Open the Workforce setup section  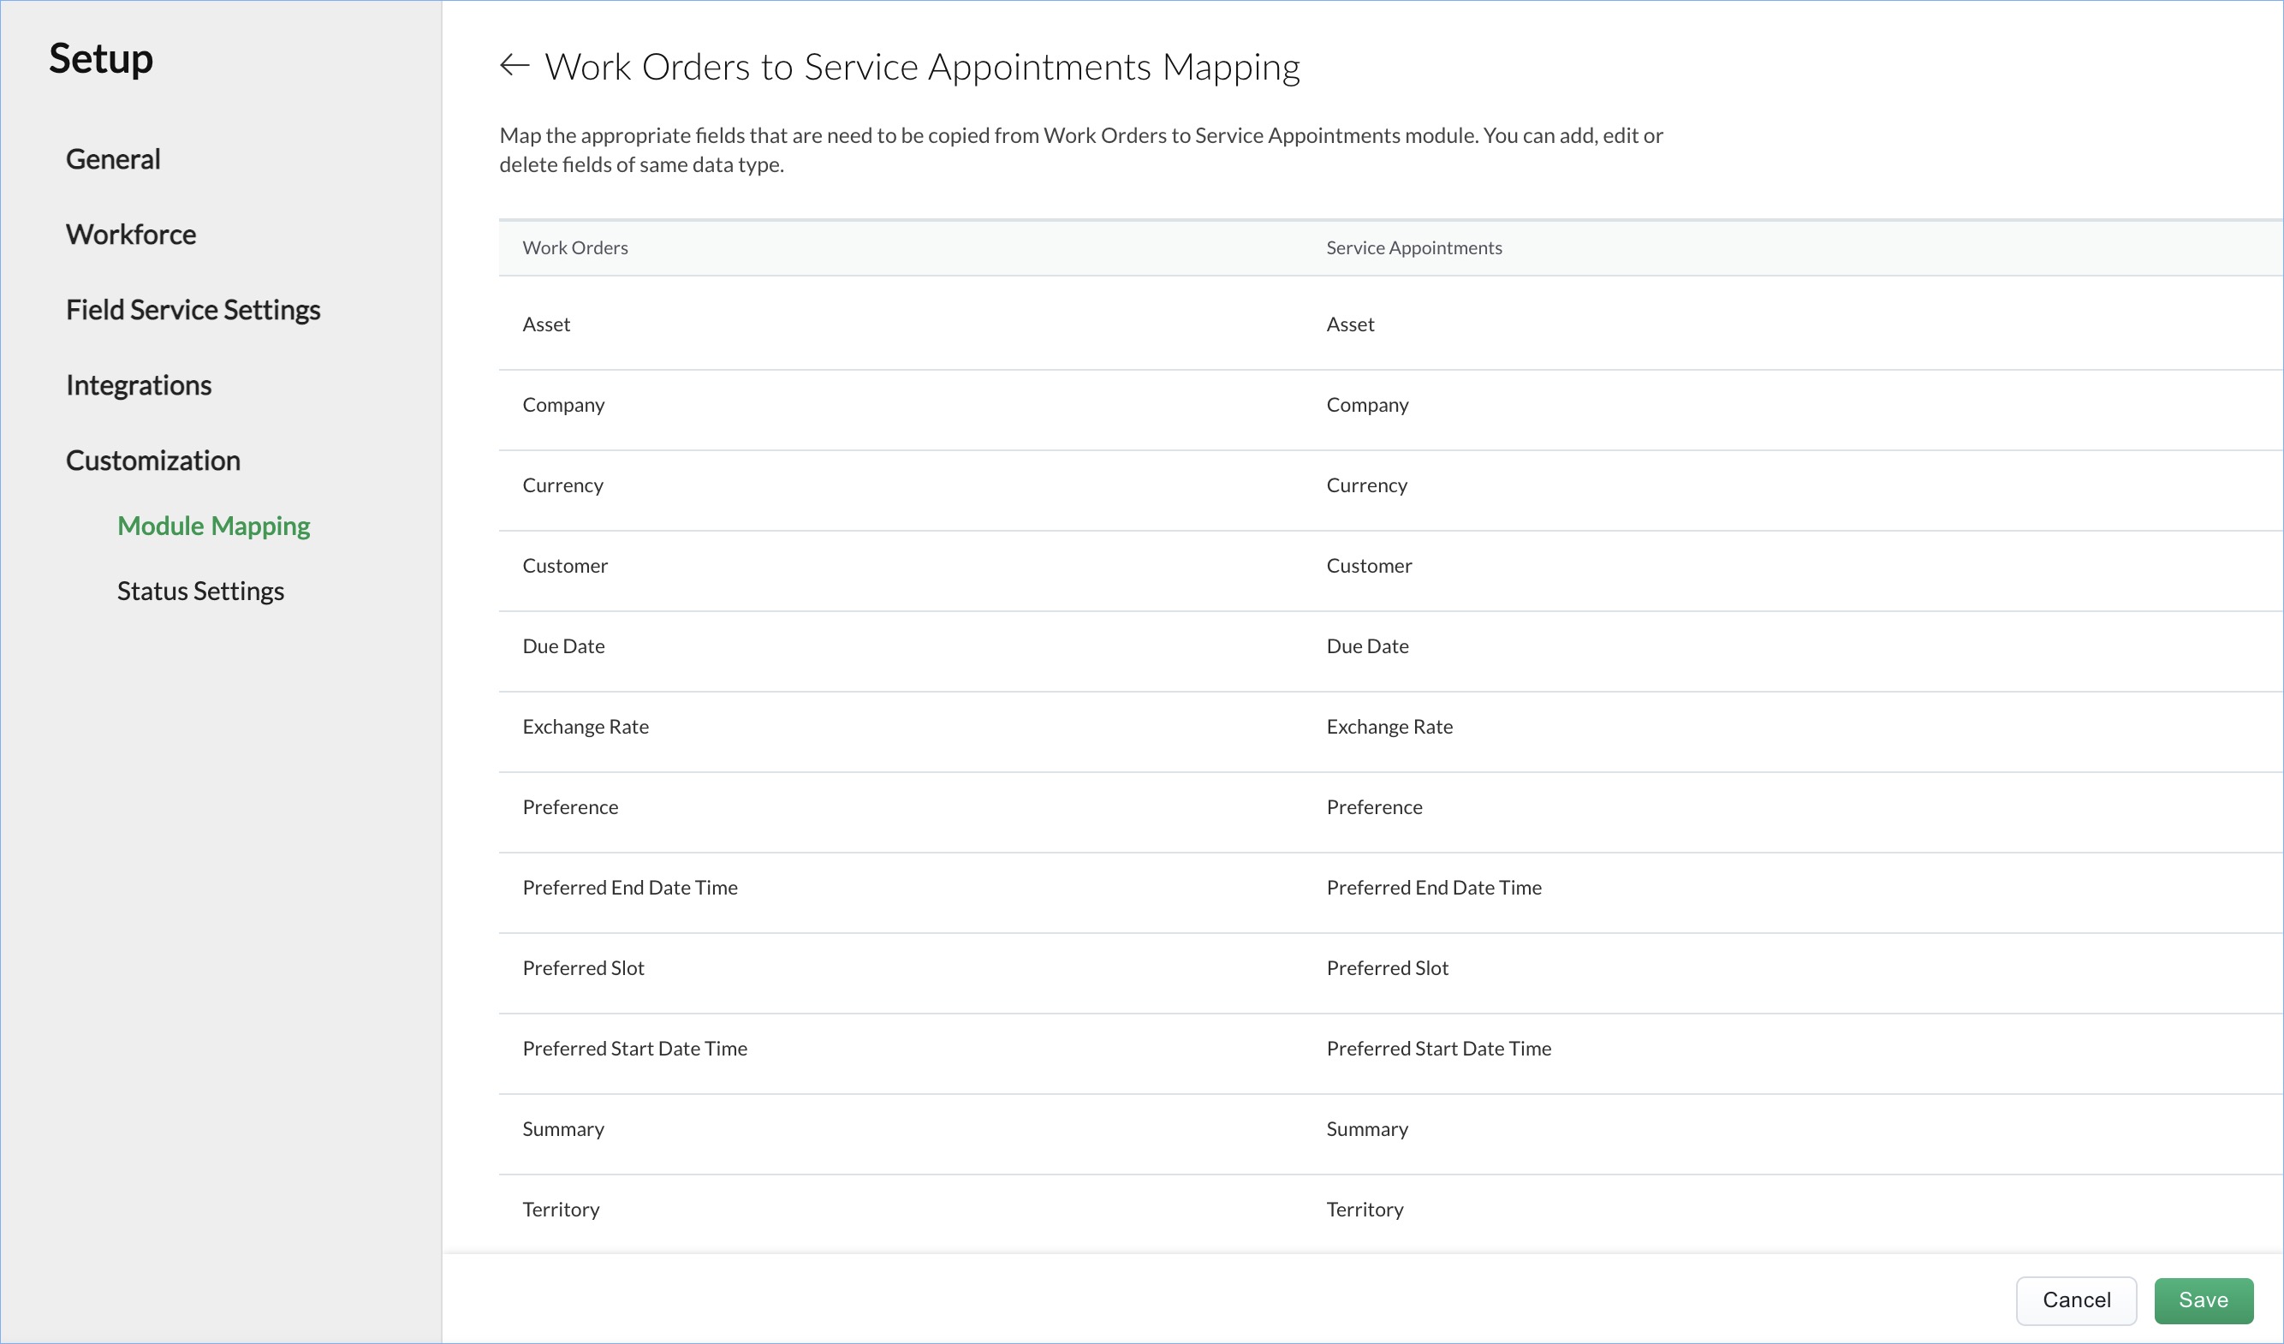[x=130, y=235]
